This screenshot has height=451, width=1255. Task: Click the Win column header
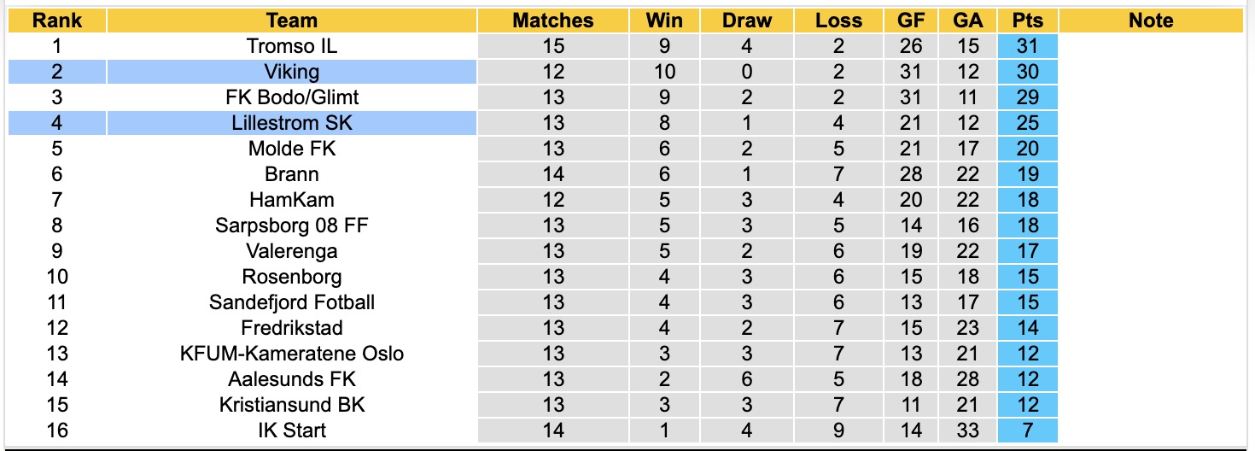click(665, 20)
